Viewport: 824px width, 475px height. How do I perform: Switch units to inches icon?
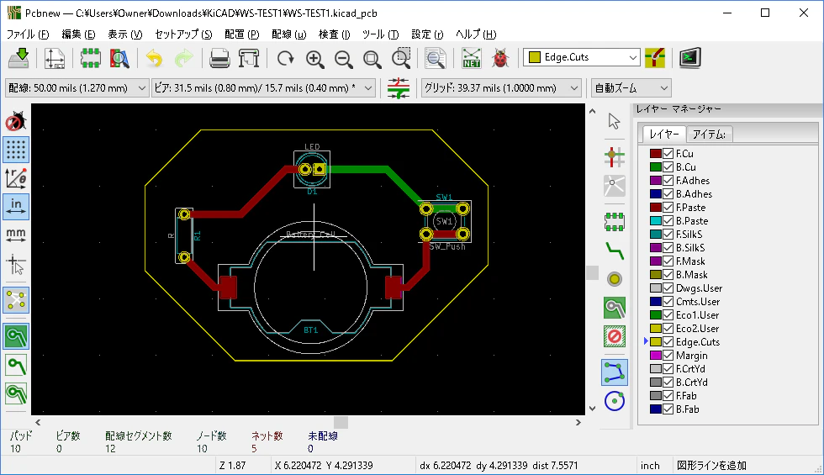(x=16, y=207)
